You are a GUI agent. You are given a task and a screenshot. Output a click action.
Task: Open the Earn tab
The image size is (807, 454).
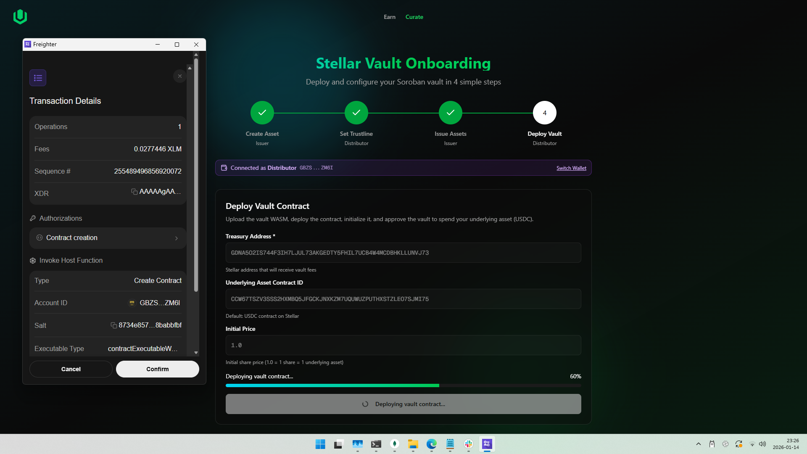[x=389, y=17]
